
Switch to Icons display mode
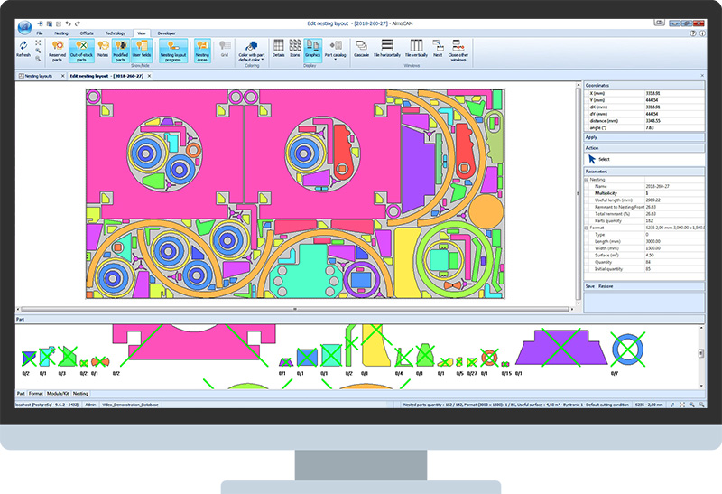pos(294,47)
